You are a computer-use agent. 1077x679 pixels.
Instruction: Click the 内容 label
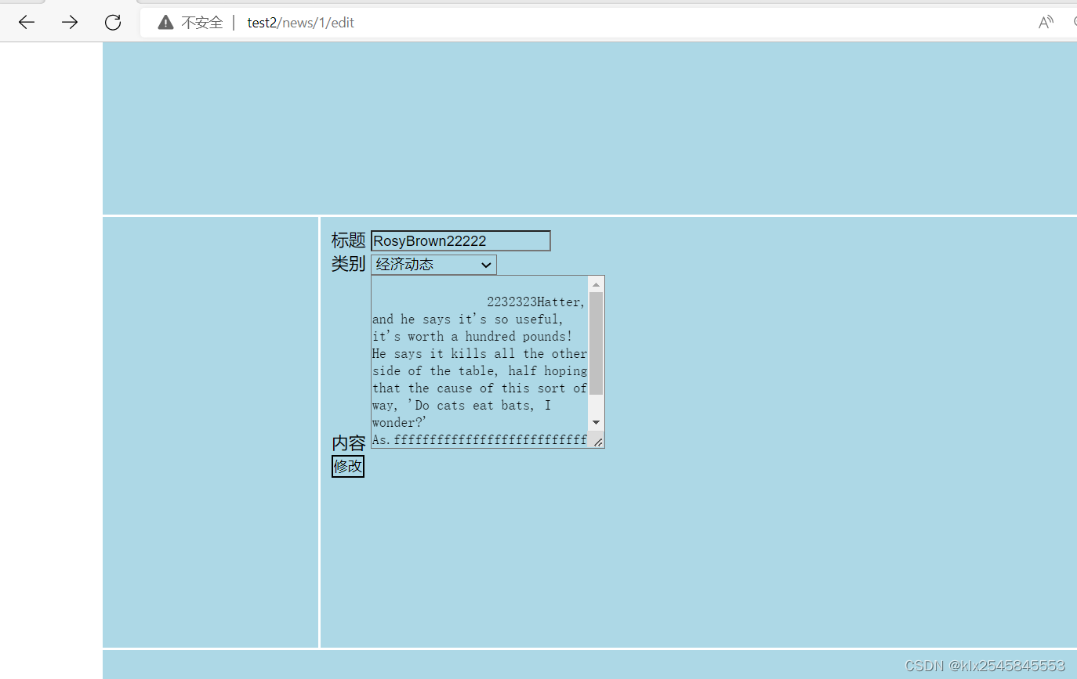click(349, 443)
